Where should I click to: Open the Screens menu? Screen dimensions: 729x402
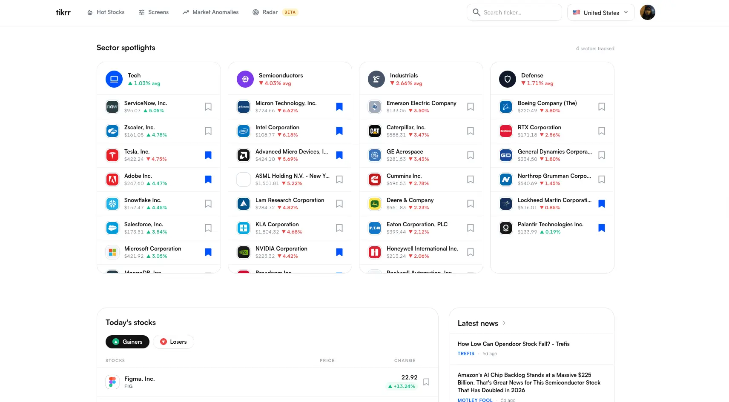click(154, 12)
